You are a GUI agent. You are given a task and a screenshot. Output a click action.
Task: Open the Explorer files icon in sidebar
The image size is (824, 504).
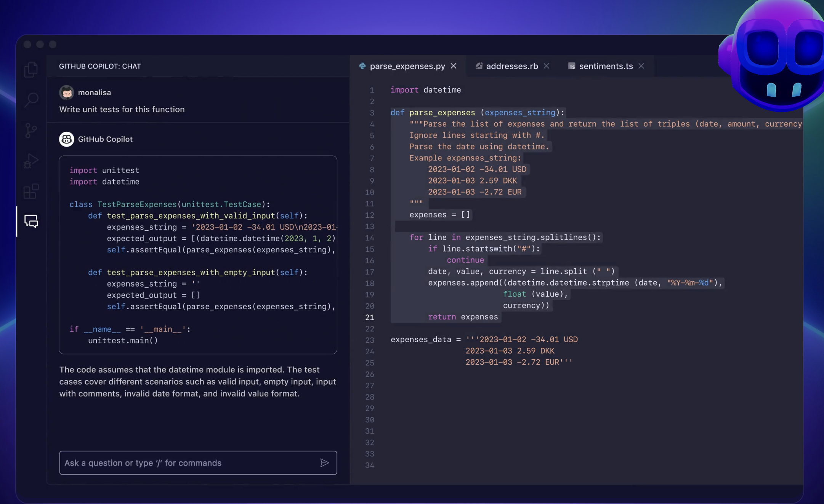coord(31,70)
